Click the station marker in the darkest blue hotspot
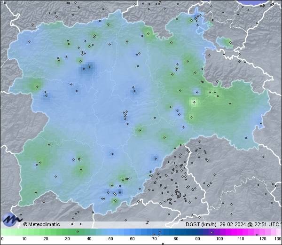This screenshot has height=245, width=282. point(89,67)
